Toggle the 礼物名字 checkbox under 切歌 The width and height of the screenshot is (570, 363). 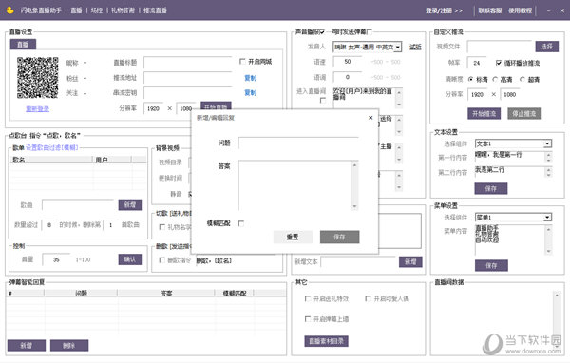coord(162,227)
